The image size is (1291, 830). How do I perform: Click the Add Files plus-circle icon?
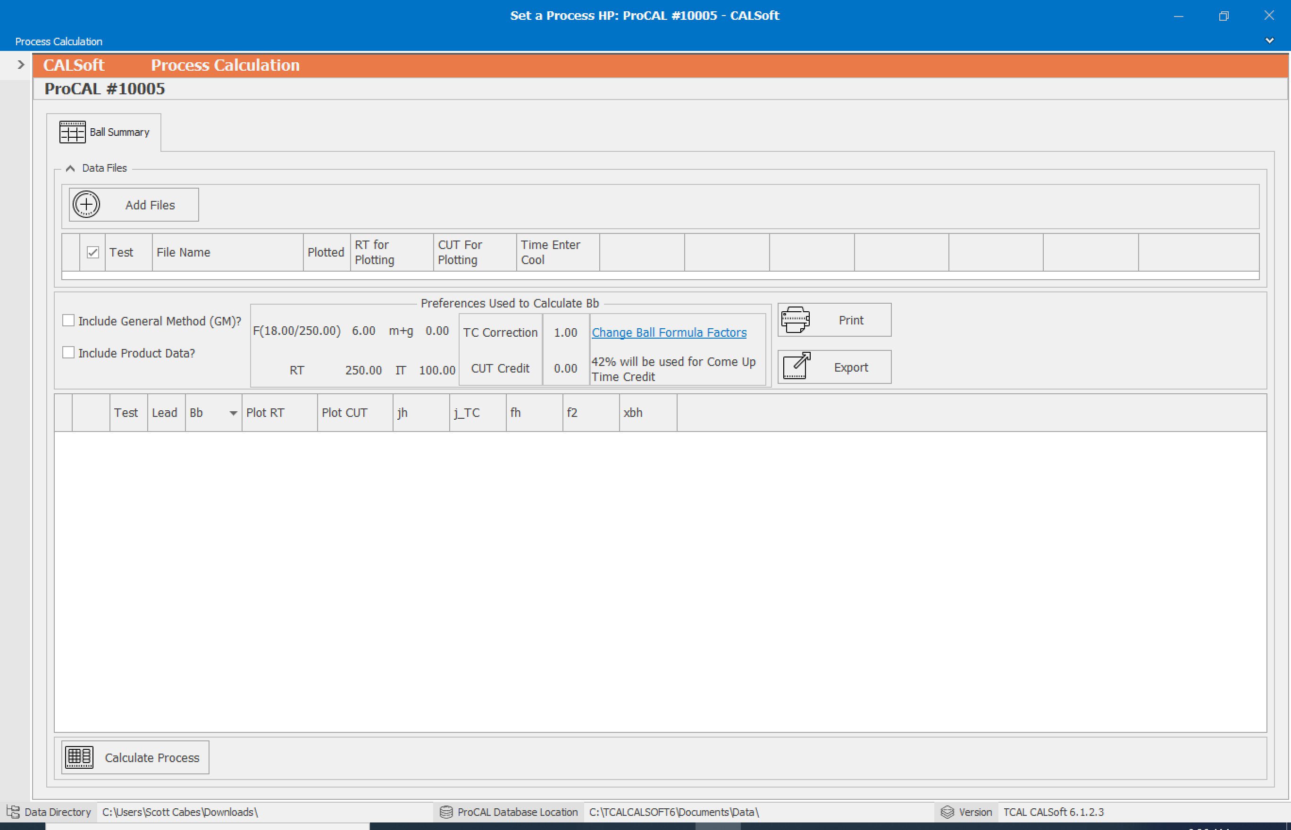(86, 205)
